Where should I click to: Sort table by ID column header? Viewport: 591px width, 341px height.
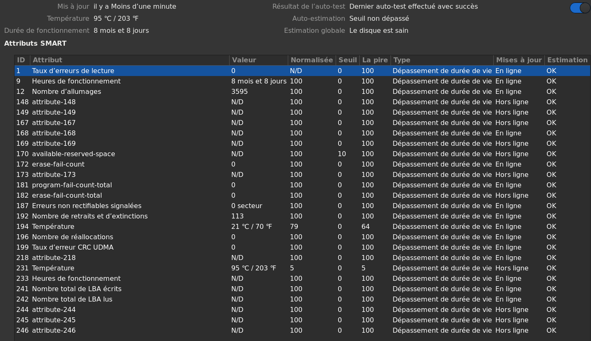point(21,60)
